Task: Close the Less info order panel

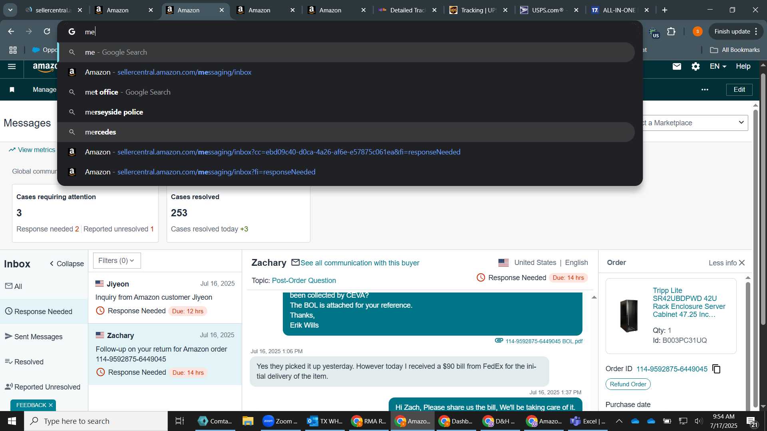Action: coord(742,263)
